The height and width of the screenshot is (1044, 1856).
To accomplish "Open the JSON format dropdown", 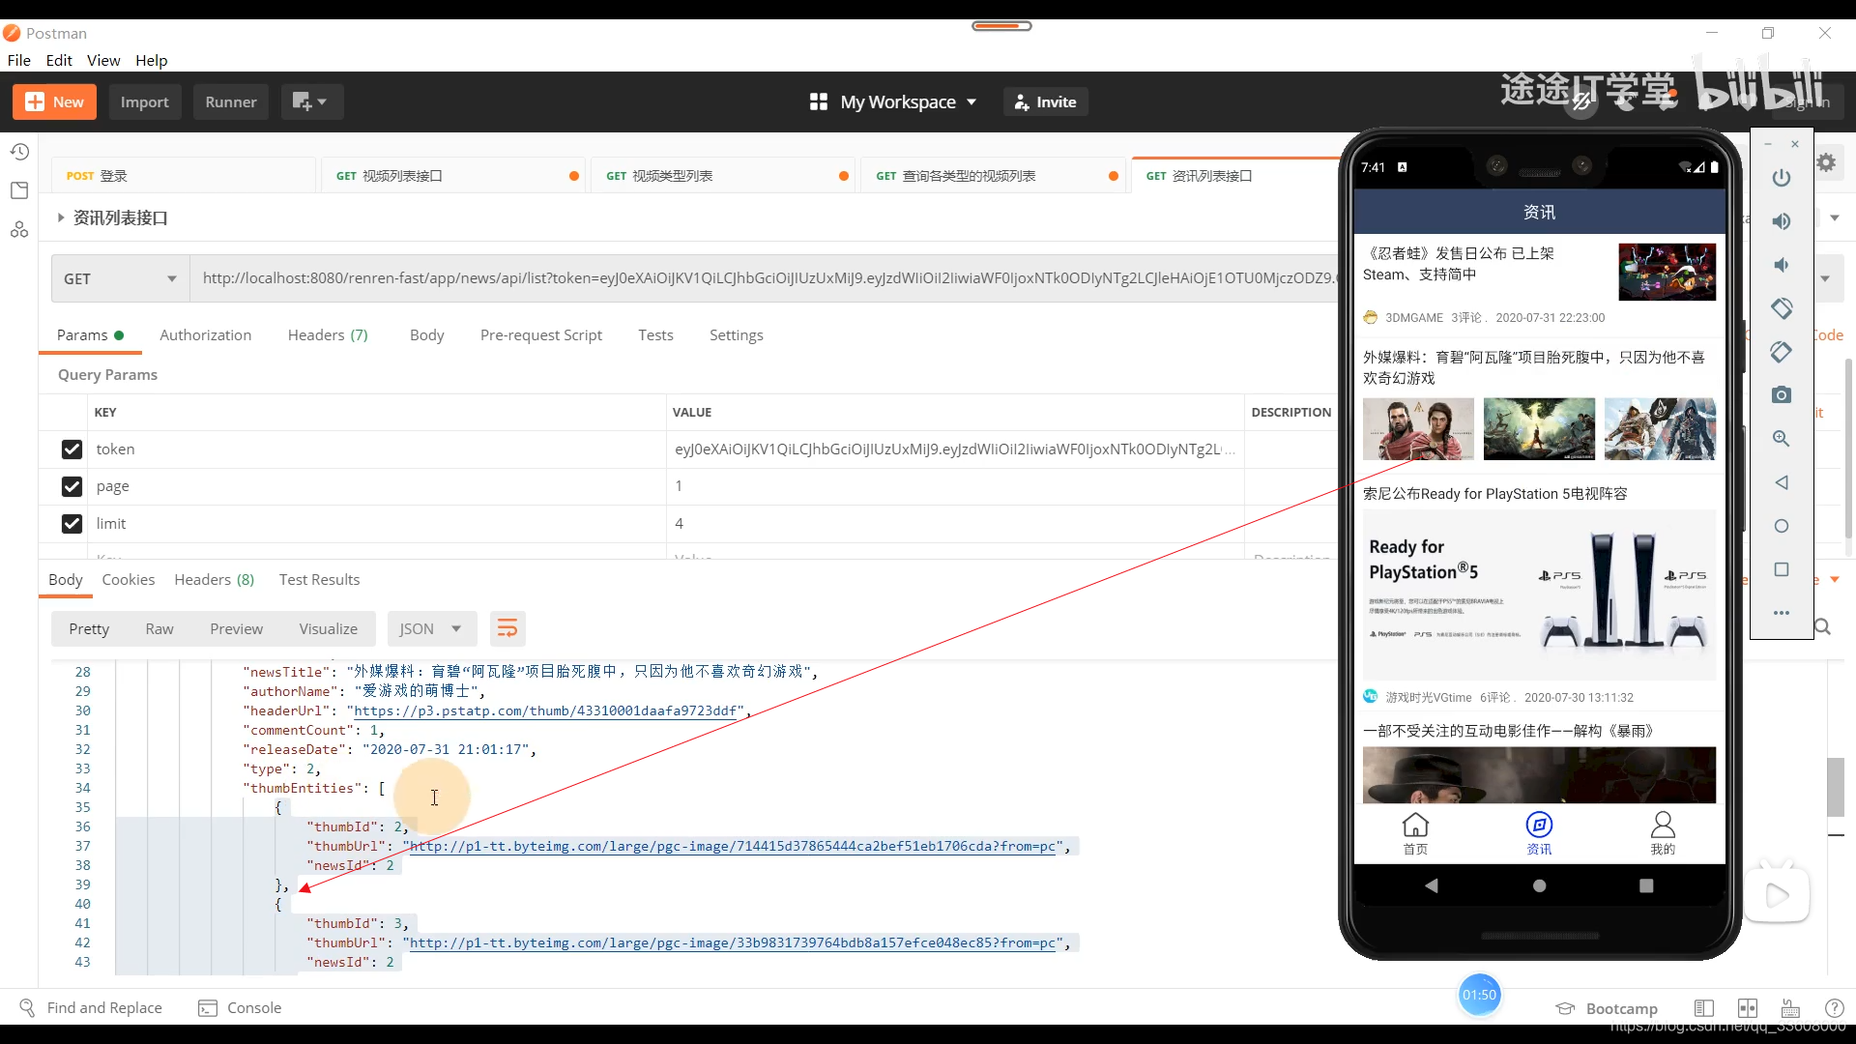I will 430,629.
